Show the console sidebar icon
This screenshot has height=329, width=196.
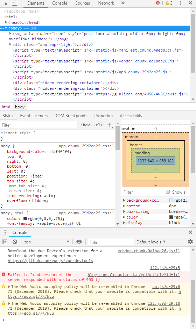point(5,242)
